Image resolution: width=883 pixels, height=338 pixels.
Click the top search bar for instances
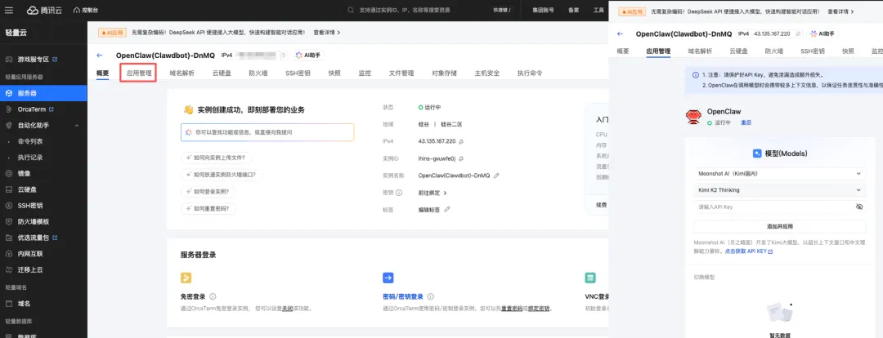pos(417,11)
